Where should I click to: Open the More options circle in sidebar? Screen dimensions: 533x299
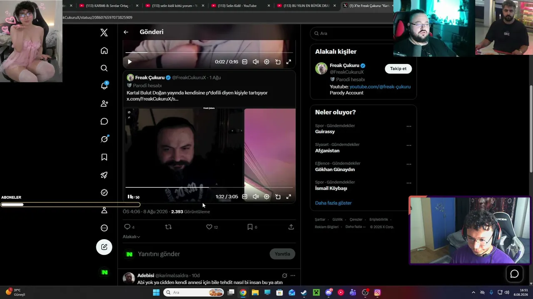coord(104,228)
